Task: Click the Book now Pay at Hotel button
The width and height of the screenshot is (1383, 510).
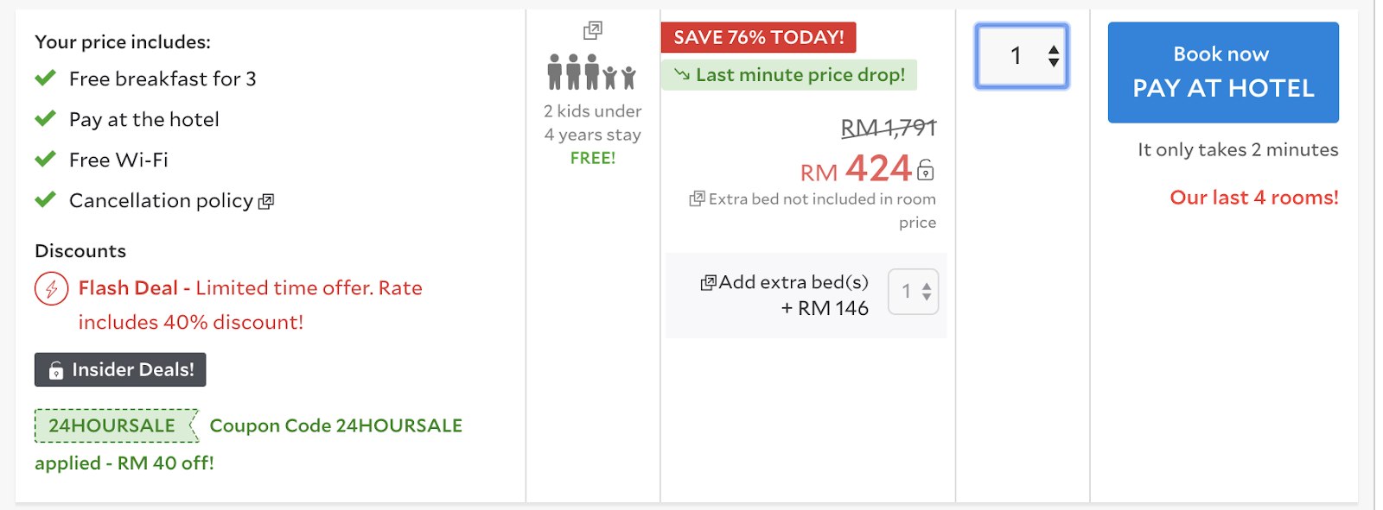Action: 1223,72
